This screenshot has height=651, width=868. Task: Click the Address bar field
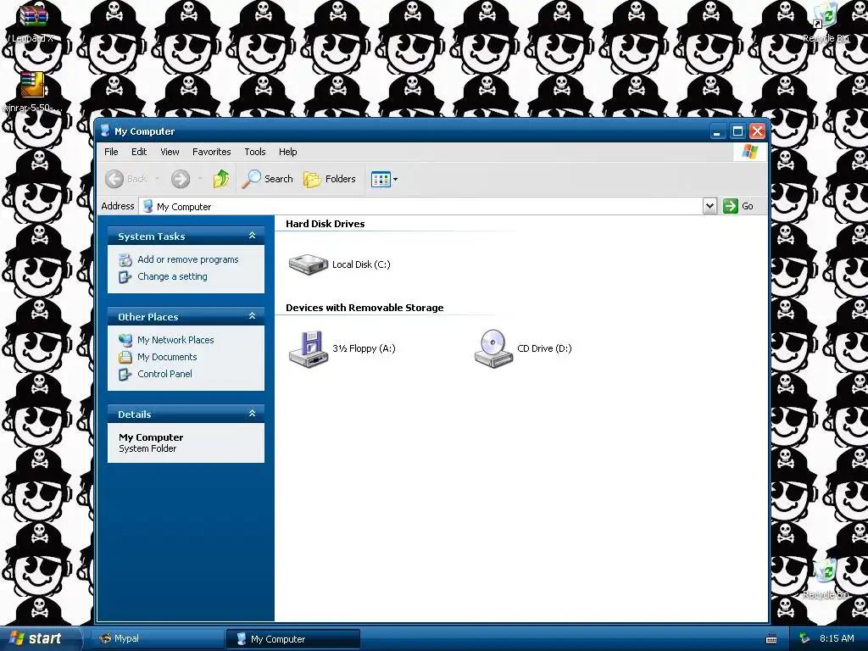(x=421, y=206)
